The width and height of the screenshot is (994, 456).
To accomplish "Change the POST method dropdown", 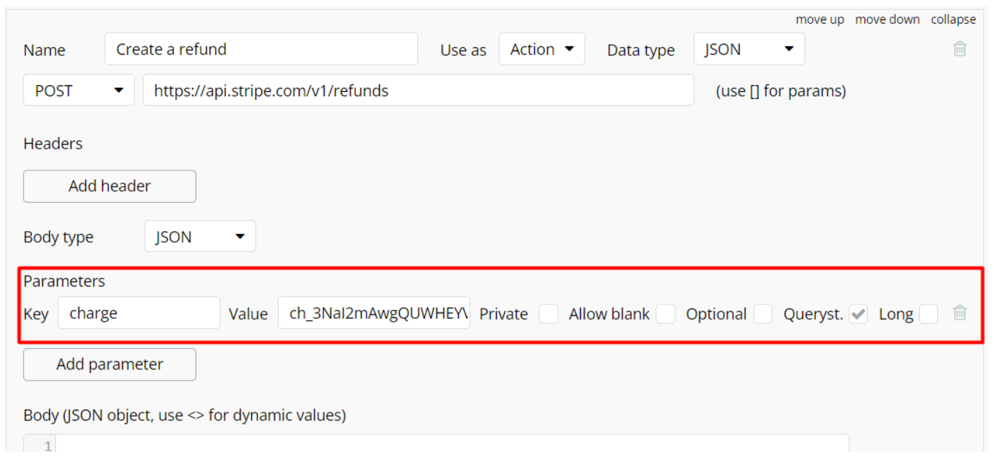I will coord(79,90).
